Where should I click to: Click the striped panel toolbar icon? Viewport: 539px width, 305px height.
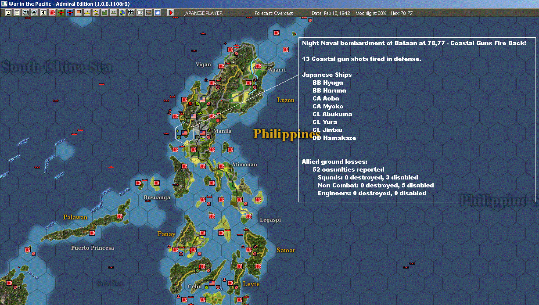tap(149, 13)
